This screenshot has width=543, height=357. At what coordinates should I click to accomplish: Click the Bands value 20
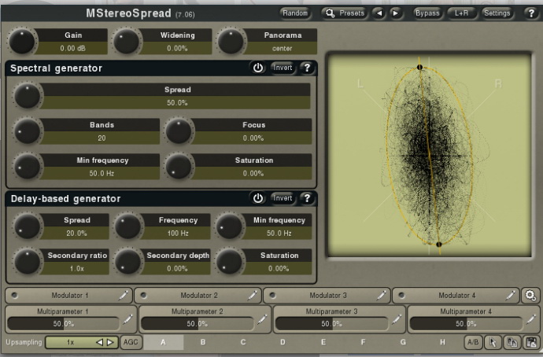coord(102,138)
